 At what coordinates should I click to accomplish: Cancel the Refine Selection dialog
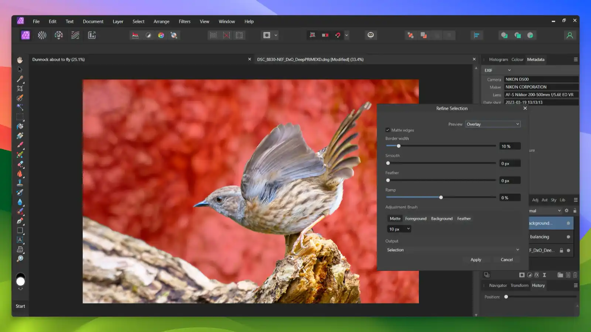506,259
